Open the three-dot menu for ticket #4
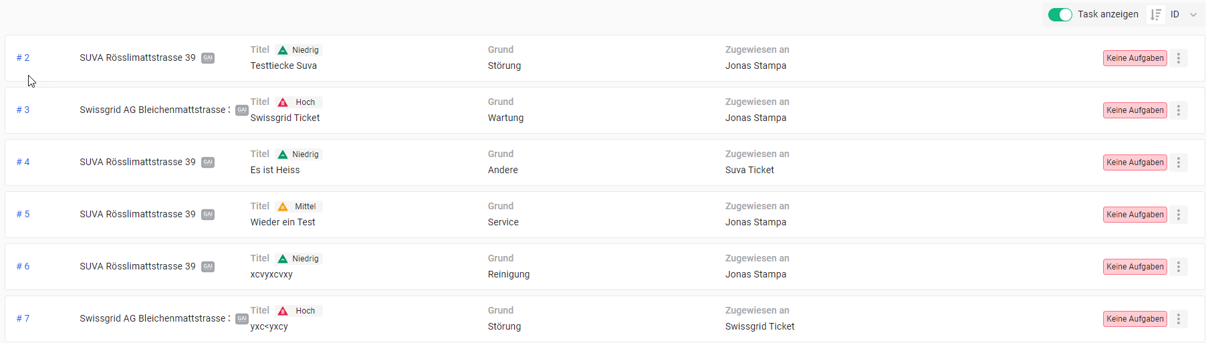 coord(1179,162)
